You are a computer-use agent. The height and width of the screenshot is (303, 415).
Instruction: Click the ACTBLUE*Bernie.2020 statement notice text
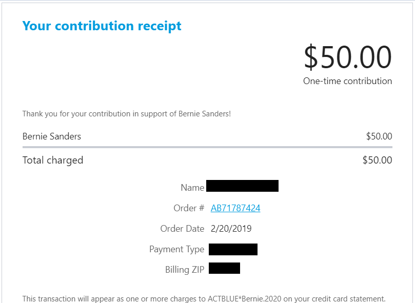click(204, 298)
